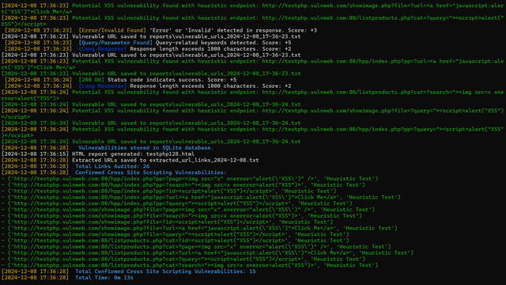
Task: Select list row listproducts.php?cat=?id=
Action: [176, 241]
